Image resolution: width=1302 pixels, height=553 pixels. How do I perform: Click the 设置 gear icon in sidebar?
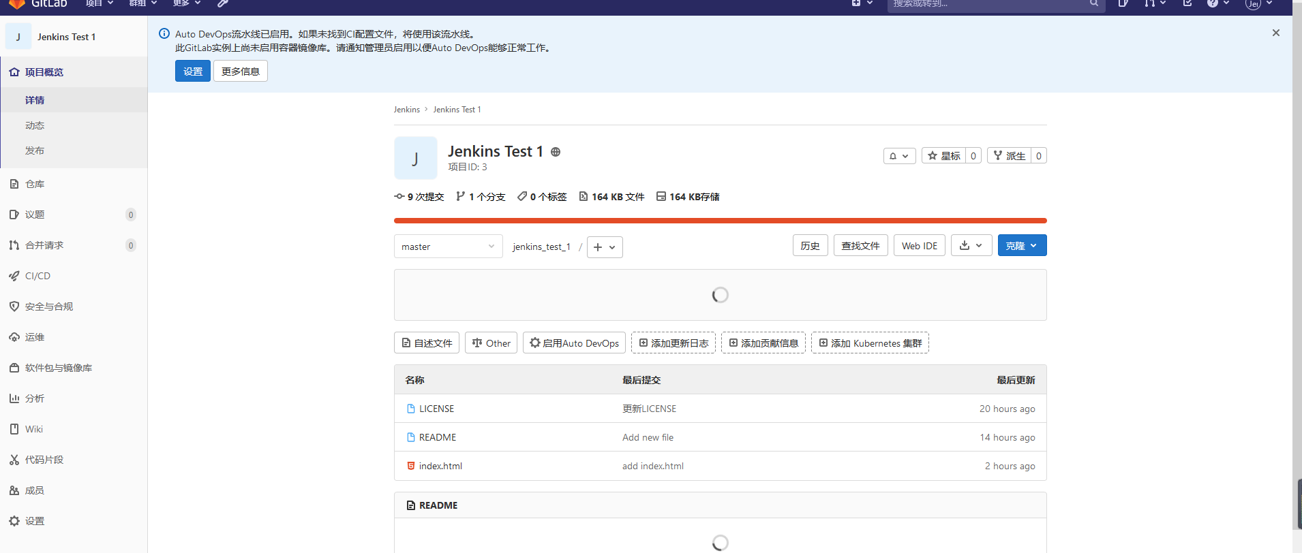(x=14, y=521)
